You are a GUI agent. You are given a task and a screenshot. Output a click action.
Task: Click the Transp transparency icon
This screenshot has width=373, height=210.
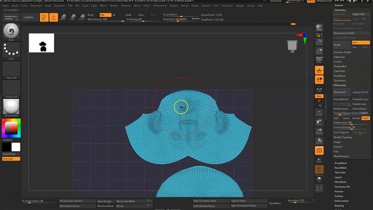[319, 160]
